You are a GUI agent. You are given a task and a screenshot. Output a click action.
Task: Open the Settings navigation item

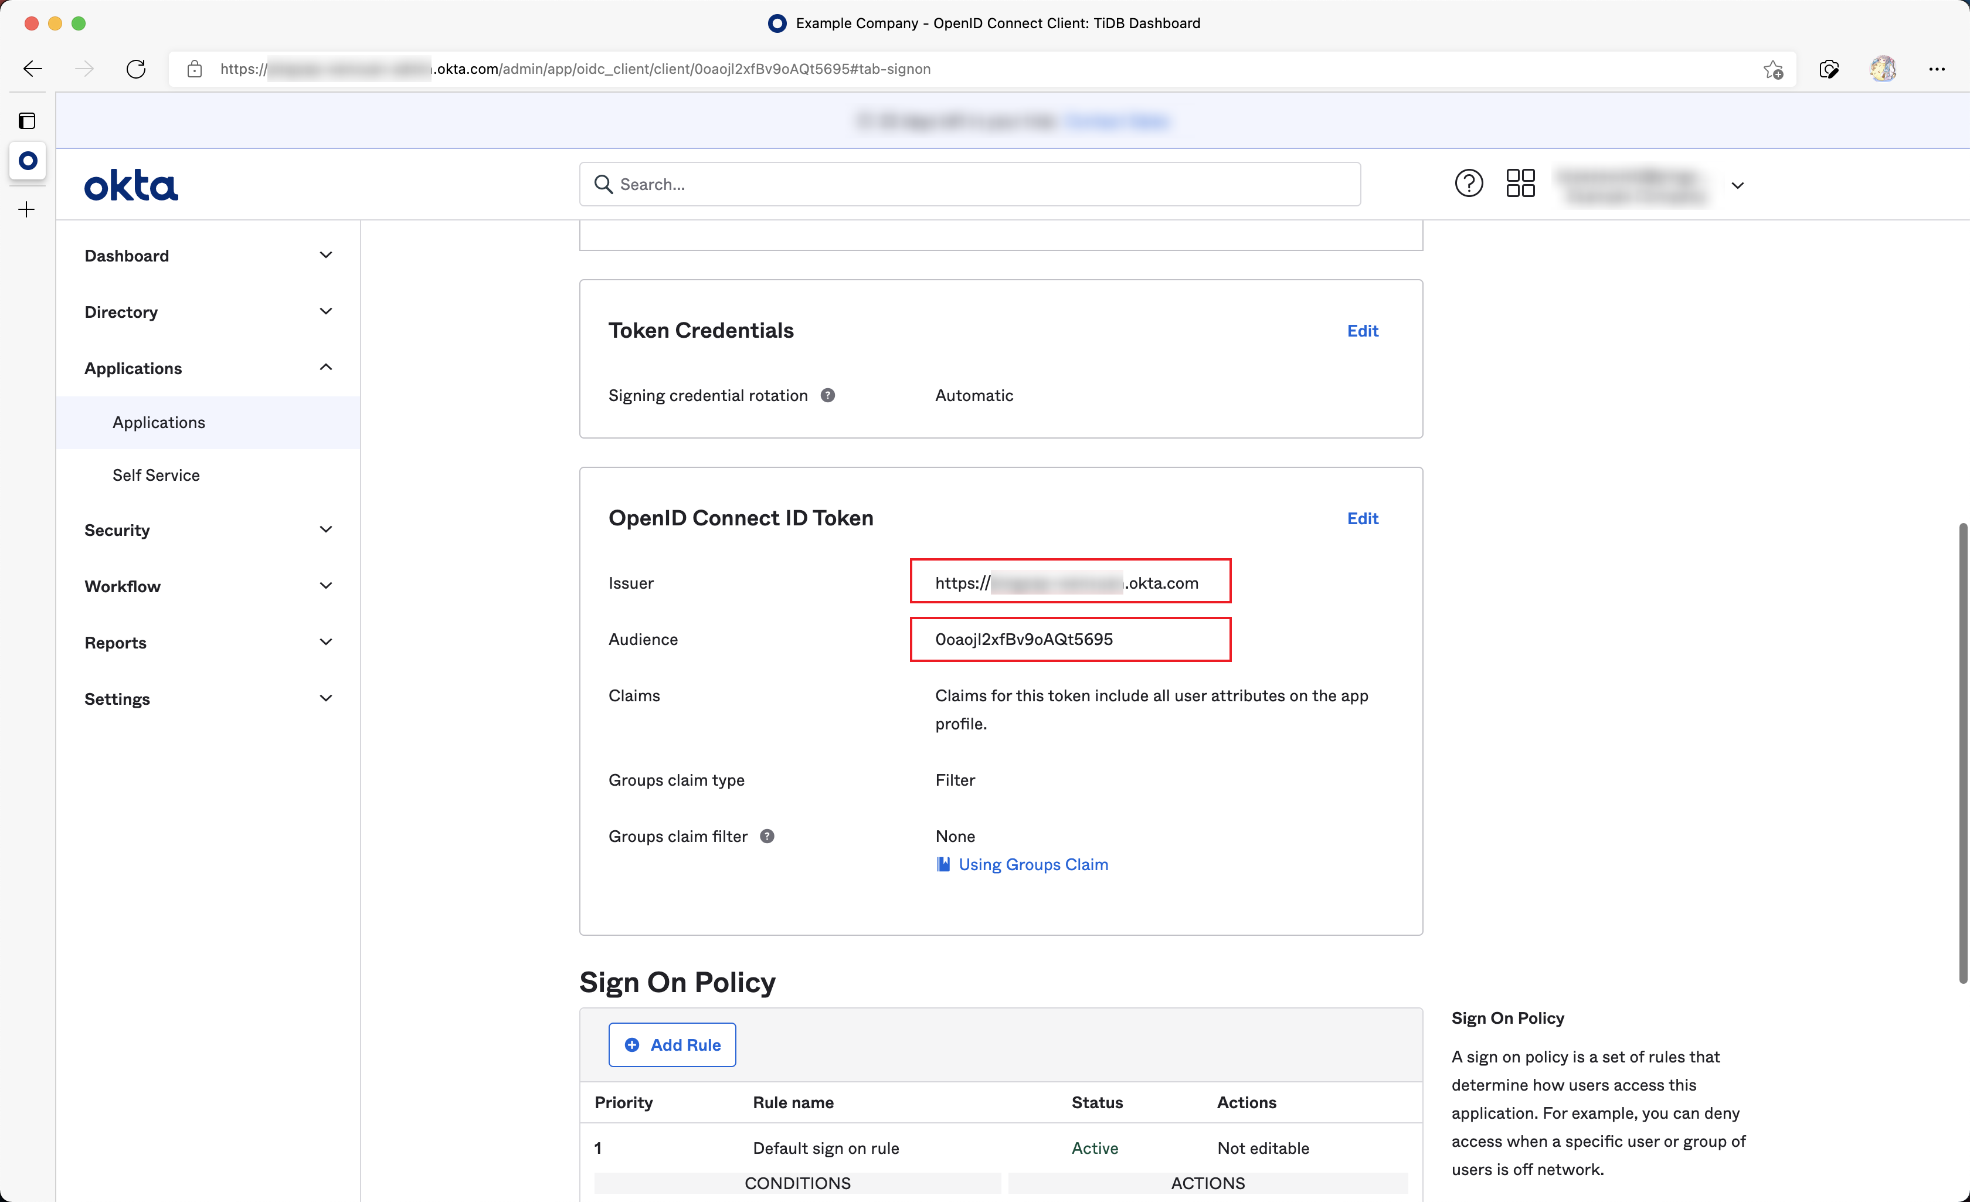[x=208, y=699]
